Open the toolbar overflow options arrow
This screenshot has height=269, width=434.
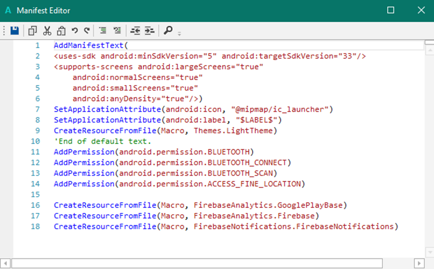179,34
